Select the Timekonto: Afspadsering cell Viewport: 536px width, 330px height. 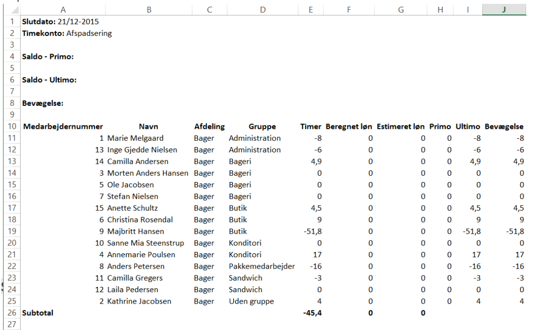coord(67,34)
